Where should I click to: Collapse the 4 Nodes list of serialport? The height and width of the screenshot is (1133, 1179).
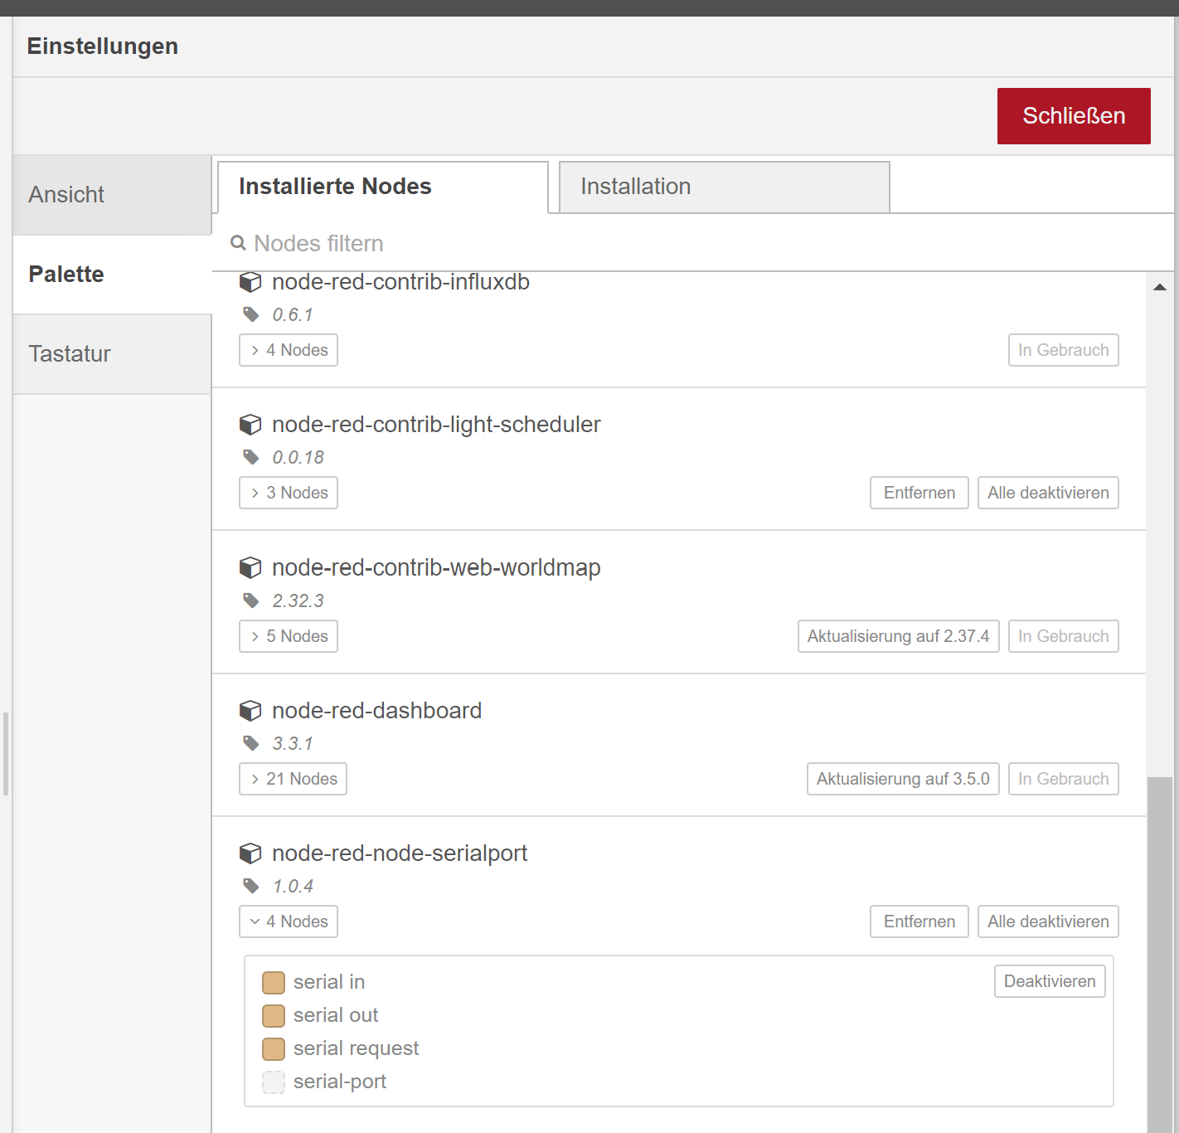(x=289, y=921)
